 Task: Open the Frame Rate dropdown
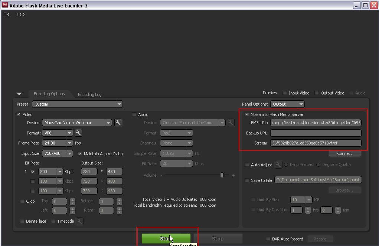[x=58, y=143]
